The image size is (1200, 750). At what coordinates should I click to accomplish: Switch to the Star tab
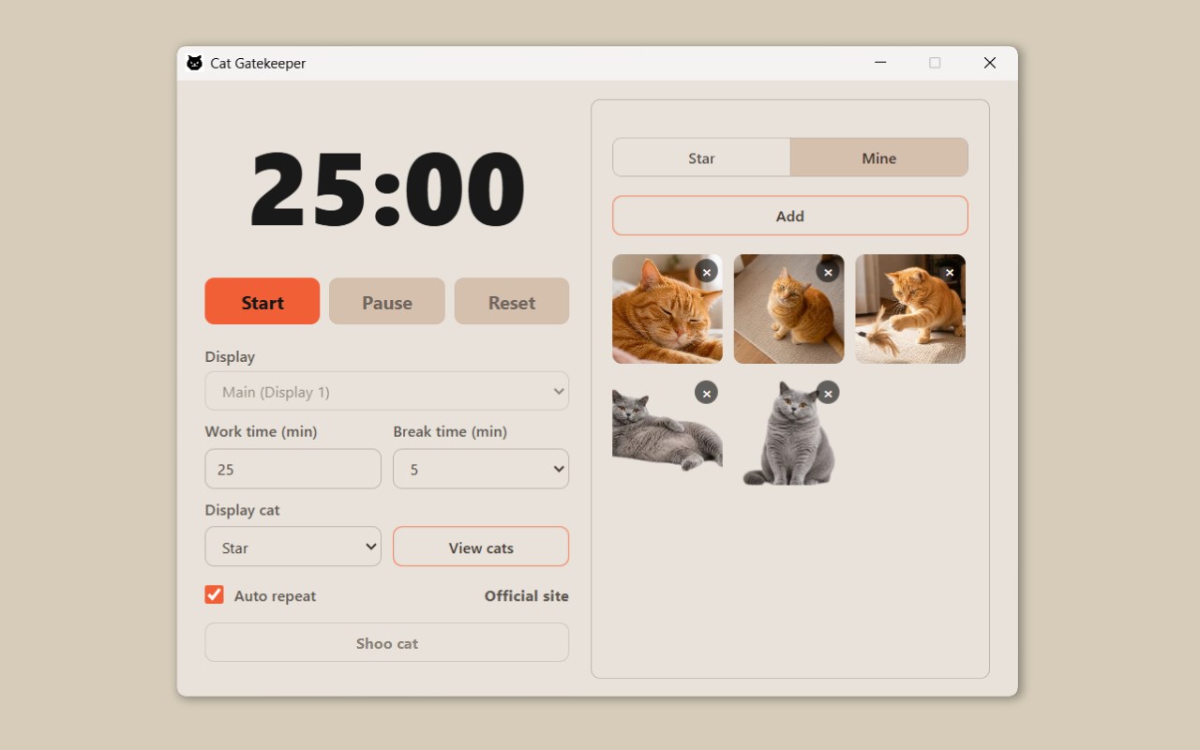701,157
